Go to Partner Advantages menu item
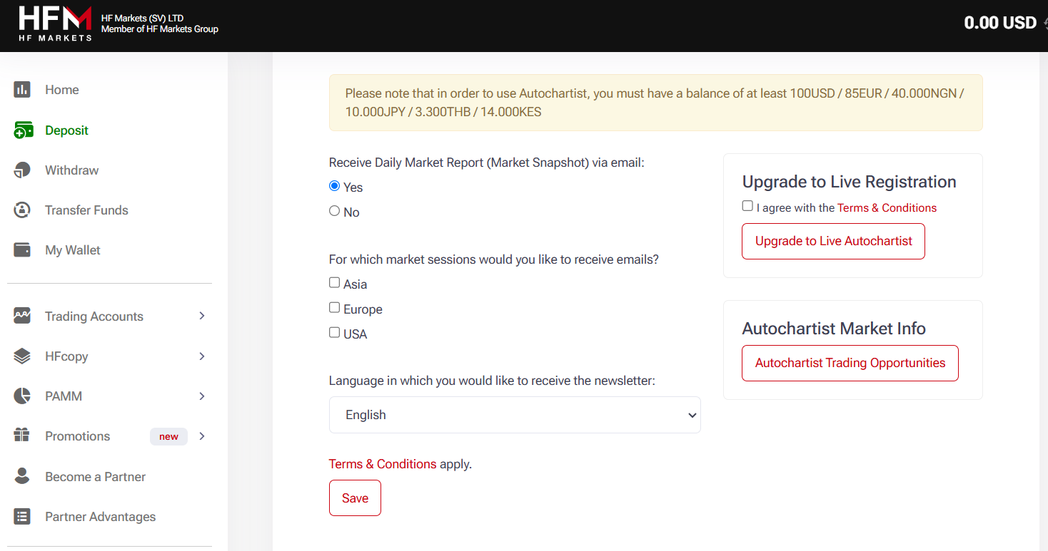 pos(100,517)
